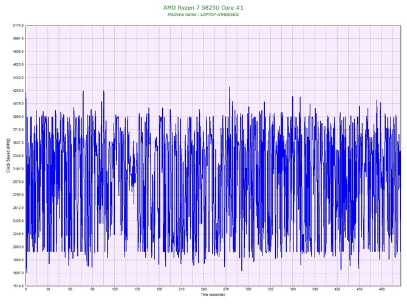Click the 4259.0 y-axis value

pos(18,91)
